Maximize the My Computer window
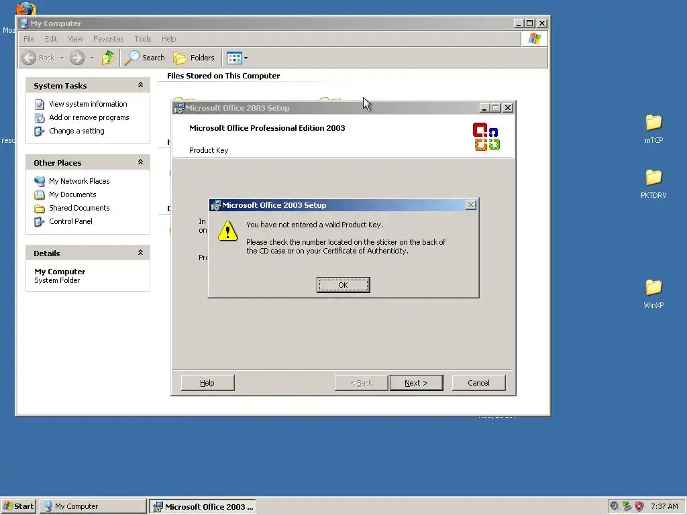The width and height of the screenshot is (687, 515). click(x=530, y=23)
